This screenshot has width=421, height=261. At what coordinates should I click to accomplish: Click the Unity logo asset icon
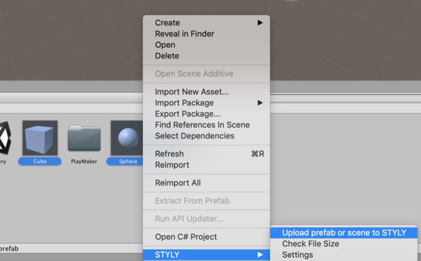coord(5,138)
